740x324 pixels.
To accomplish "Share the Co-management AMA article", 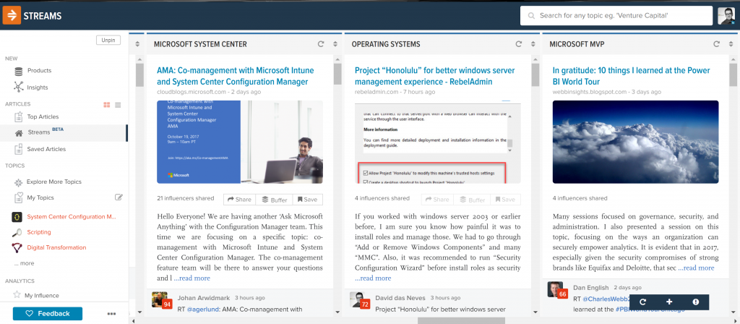I will click(240, 200).
